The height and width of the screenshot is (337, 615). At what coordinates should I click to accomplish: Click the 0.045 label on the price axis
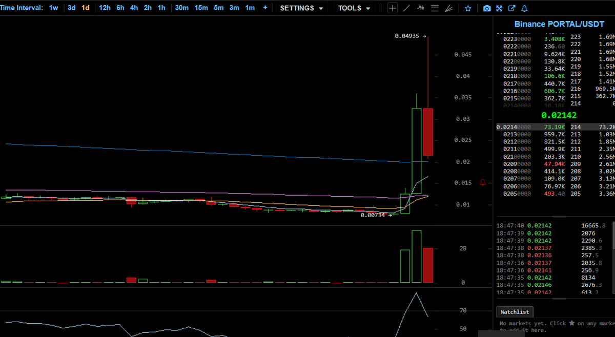coord(462,55)
